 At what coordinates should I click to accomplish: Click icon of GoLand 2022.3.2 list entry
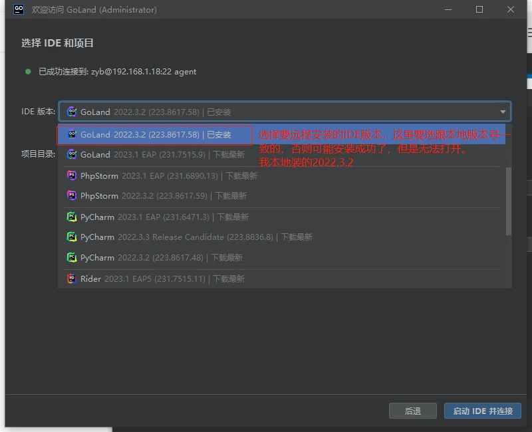point(72,135)
